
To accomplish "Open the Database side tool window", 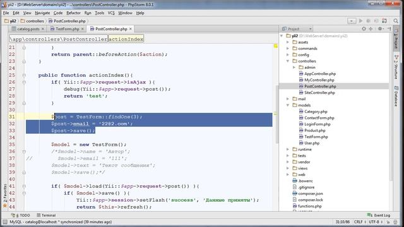I will pos(396,96).
